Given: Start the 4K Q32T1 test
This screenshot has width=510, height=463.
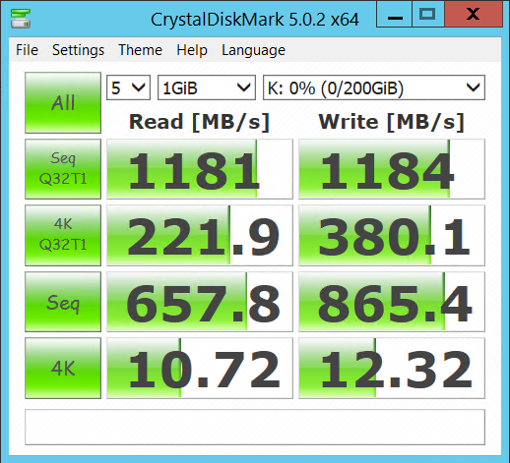Looking at the screenshot, I should [x=63, y=235].
